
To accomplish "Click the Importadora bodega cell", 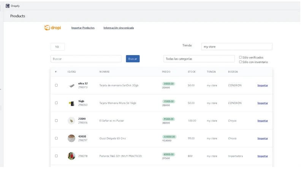I will [235, 156].
